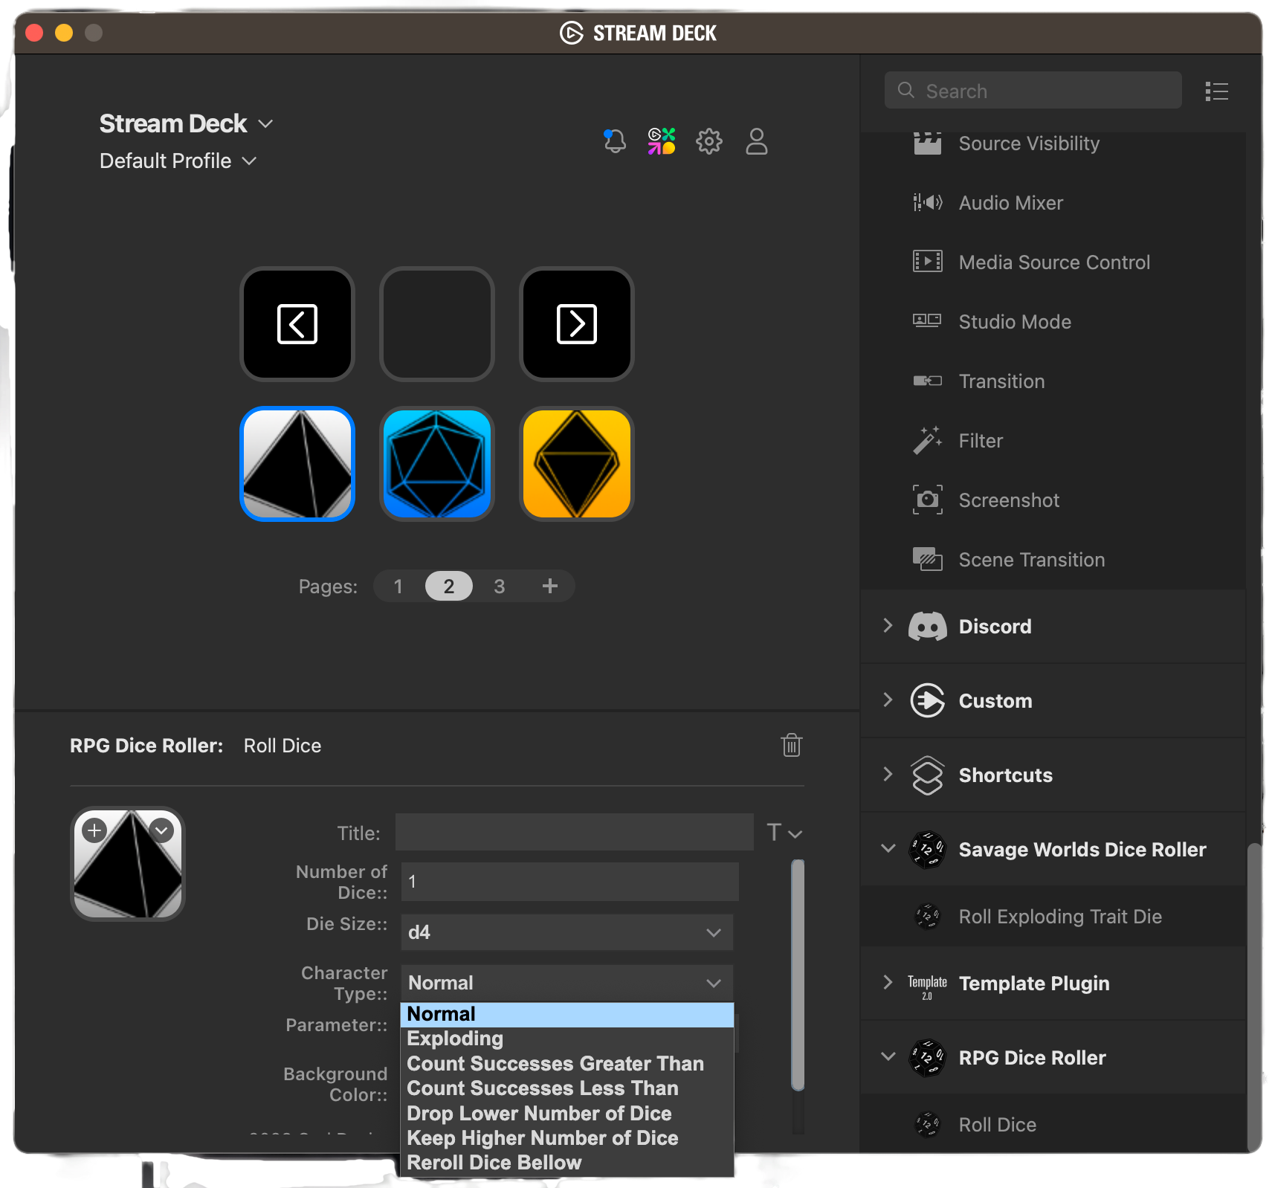The height and width of the screenshot is (1188, 1272).
Task: Open preferences with the gear icon
Action: click(709, 141)
